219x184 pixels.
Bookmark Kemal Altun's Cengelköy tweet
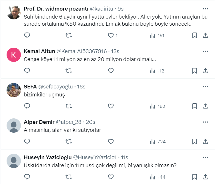click(x=194, y=71)
